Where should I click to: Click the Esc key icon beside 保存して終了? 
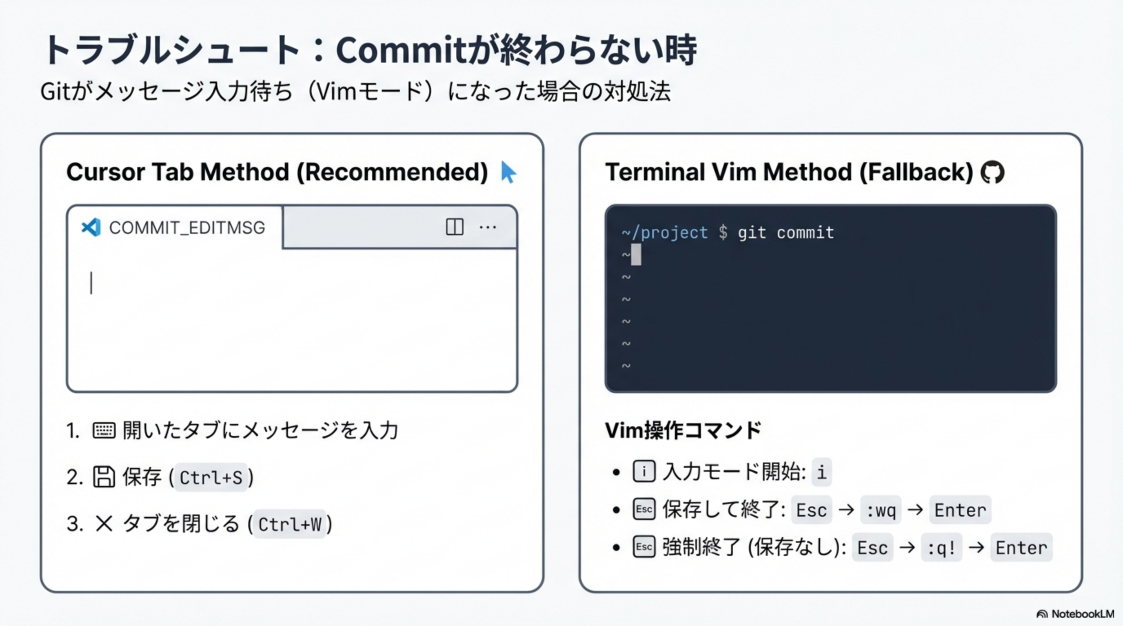644,509
